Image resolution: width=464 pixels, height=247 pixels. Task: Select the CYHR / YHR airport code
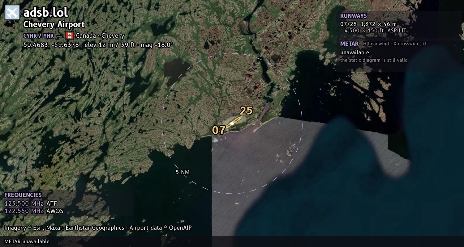38,36
